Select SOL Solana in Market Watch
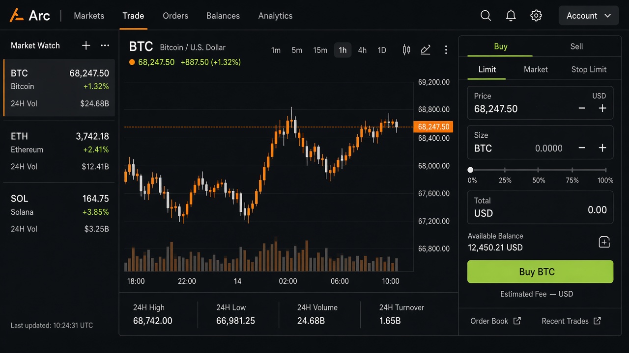The width and height of the screenshot is (629, 353). (59, 213)
